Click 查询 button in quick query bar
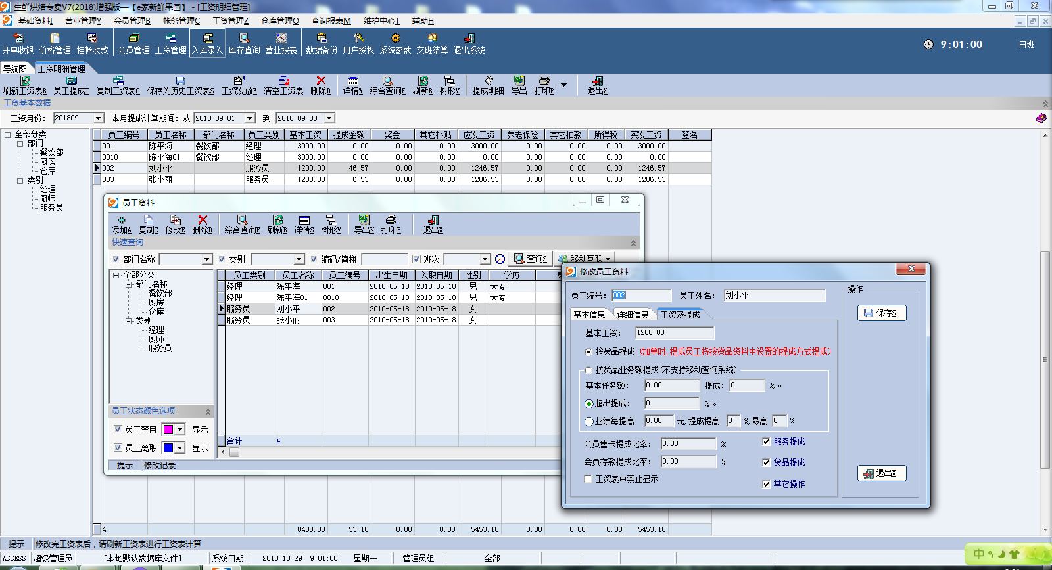 pyautogui.click(x=530, y=259)
